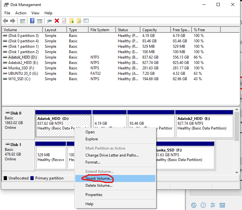Select Adatok2_HDD (E:) partition block on Disk 0

pos(204,123)
